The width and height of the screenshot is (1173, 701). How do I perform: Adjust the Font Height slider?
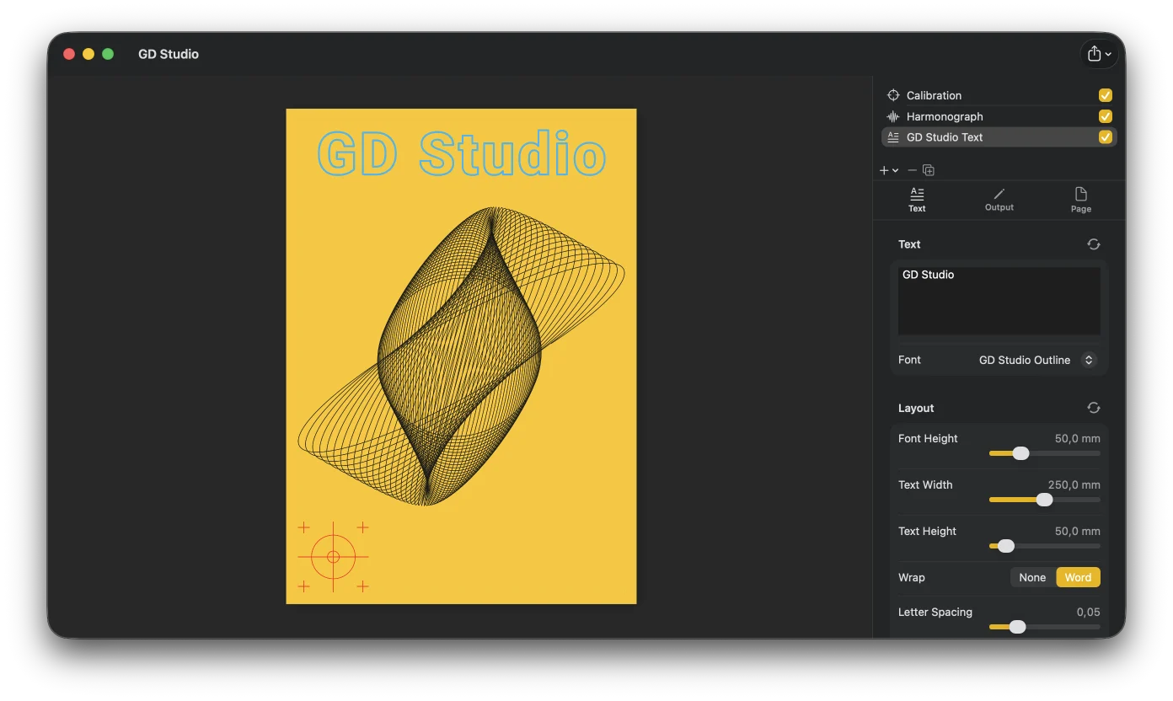pos(1044,453)
